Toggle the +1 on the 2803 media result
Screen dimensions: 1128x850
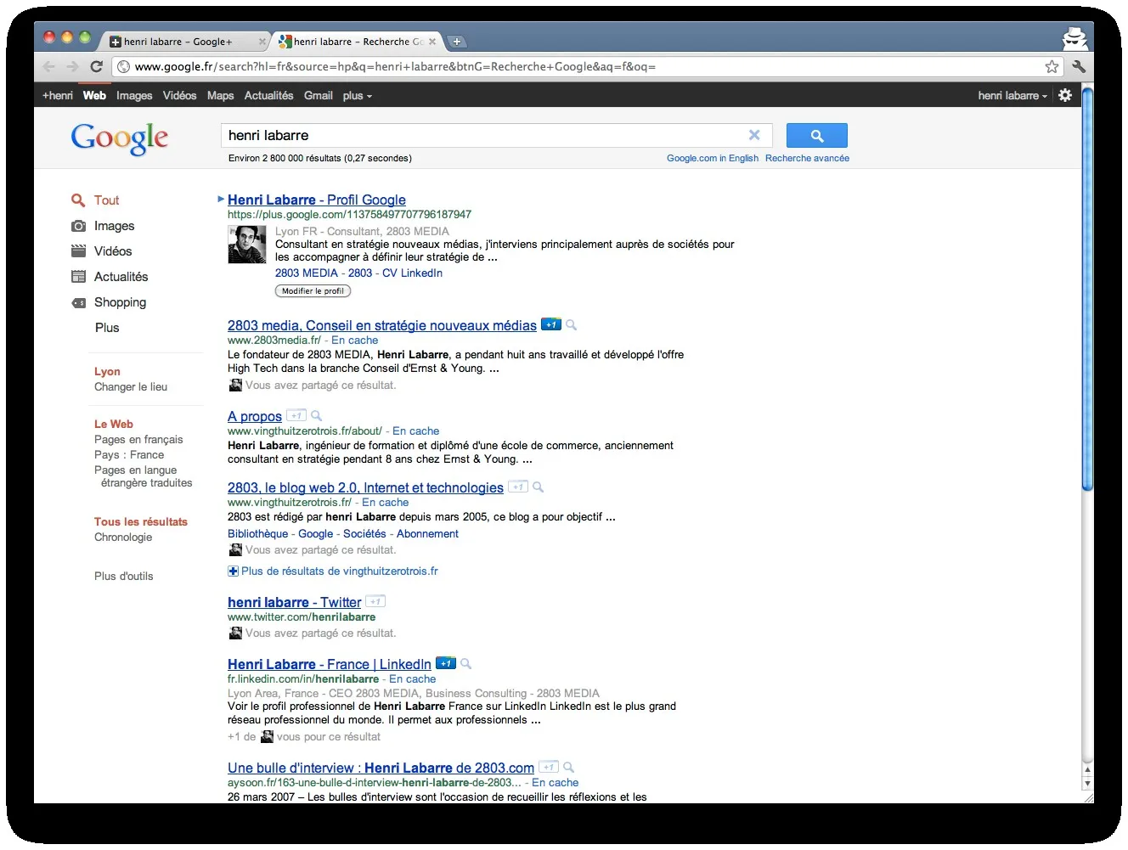tap(550, 324)
